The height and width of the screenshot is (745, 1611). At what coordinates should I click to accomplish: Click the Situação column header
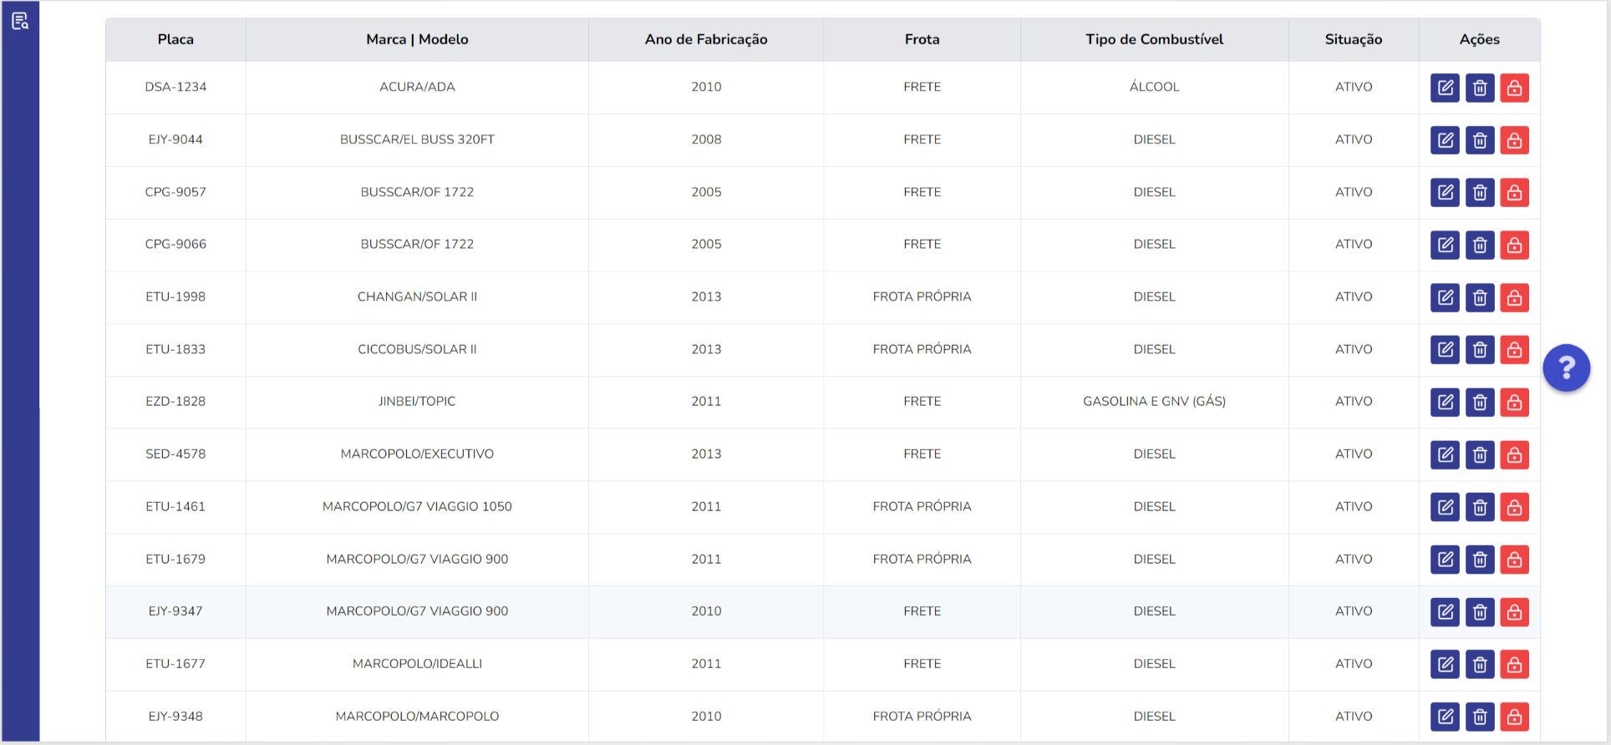[1354, 39]
